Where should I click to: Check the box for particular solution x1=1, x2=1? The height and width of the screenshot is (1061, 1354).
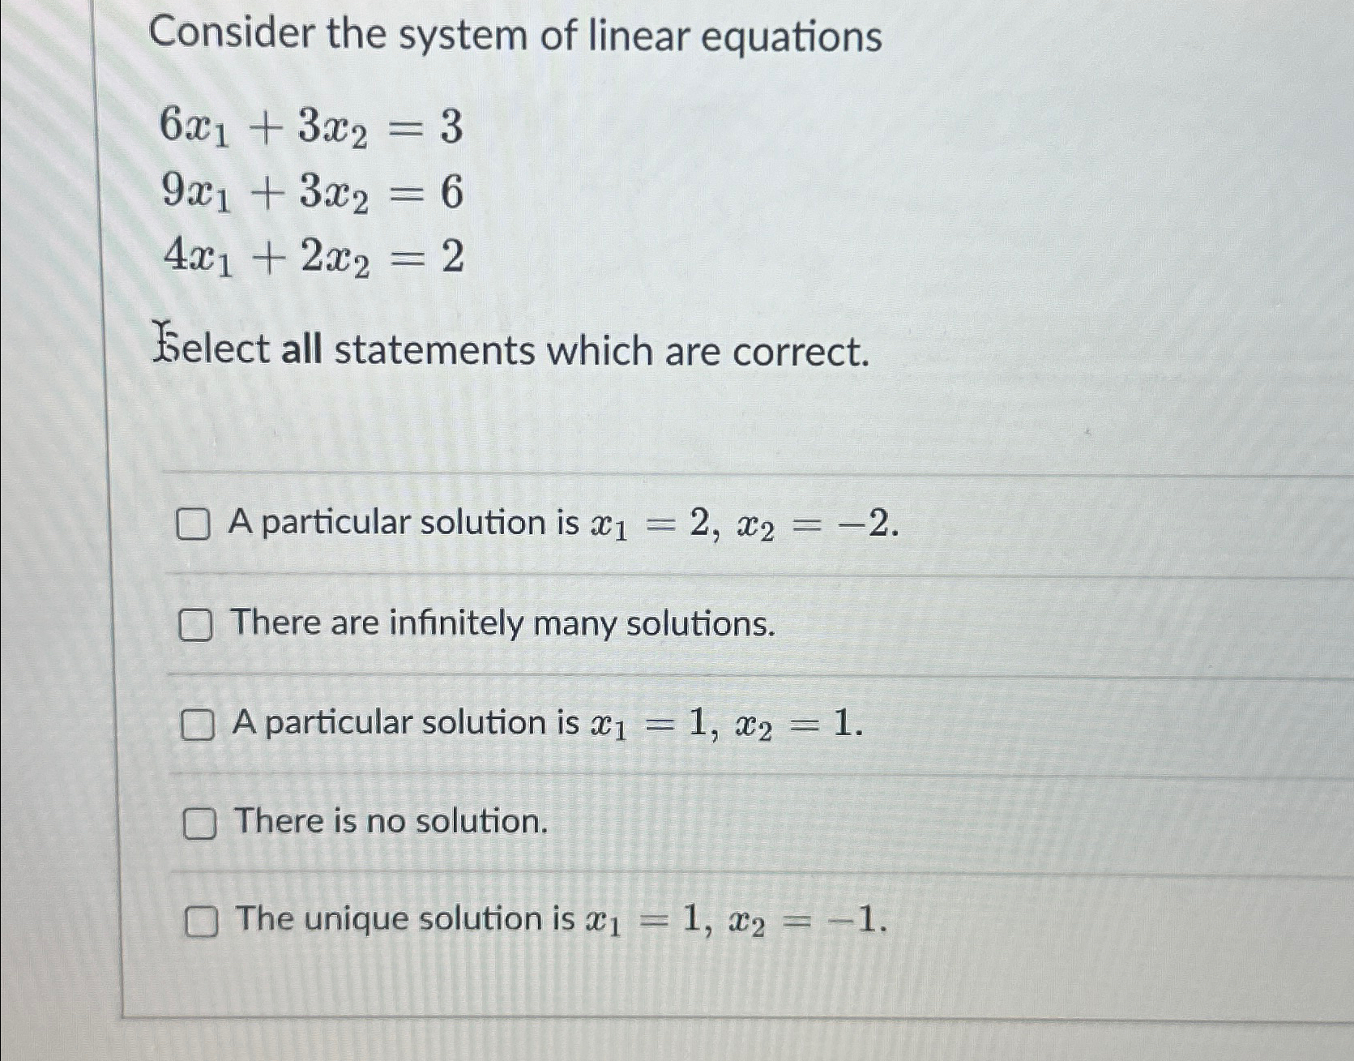click(x=198, y=725)
